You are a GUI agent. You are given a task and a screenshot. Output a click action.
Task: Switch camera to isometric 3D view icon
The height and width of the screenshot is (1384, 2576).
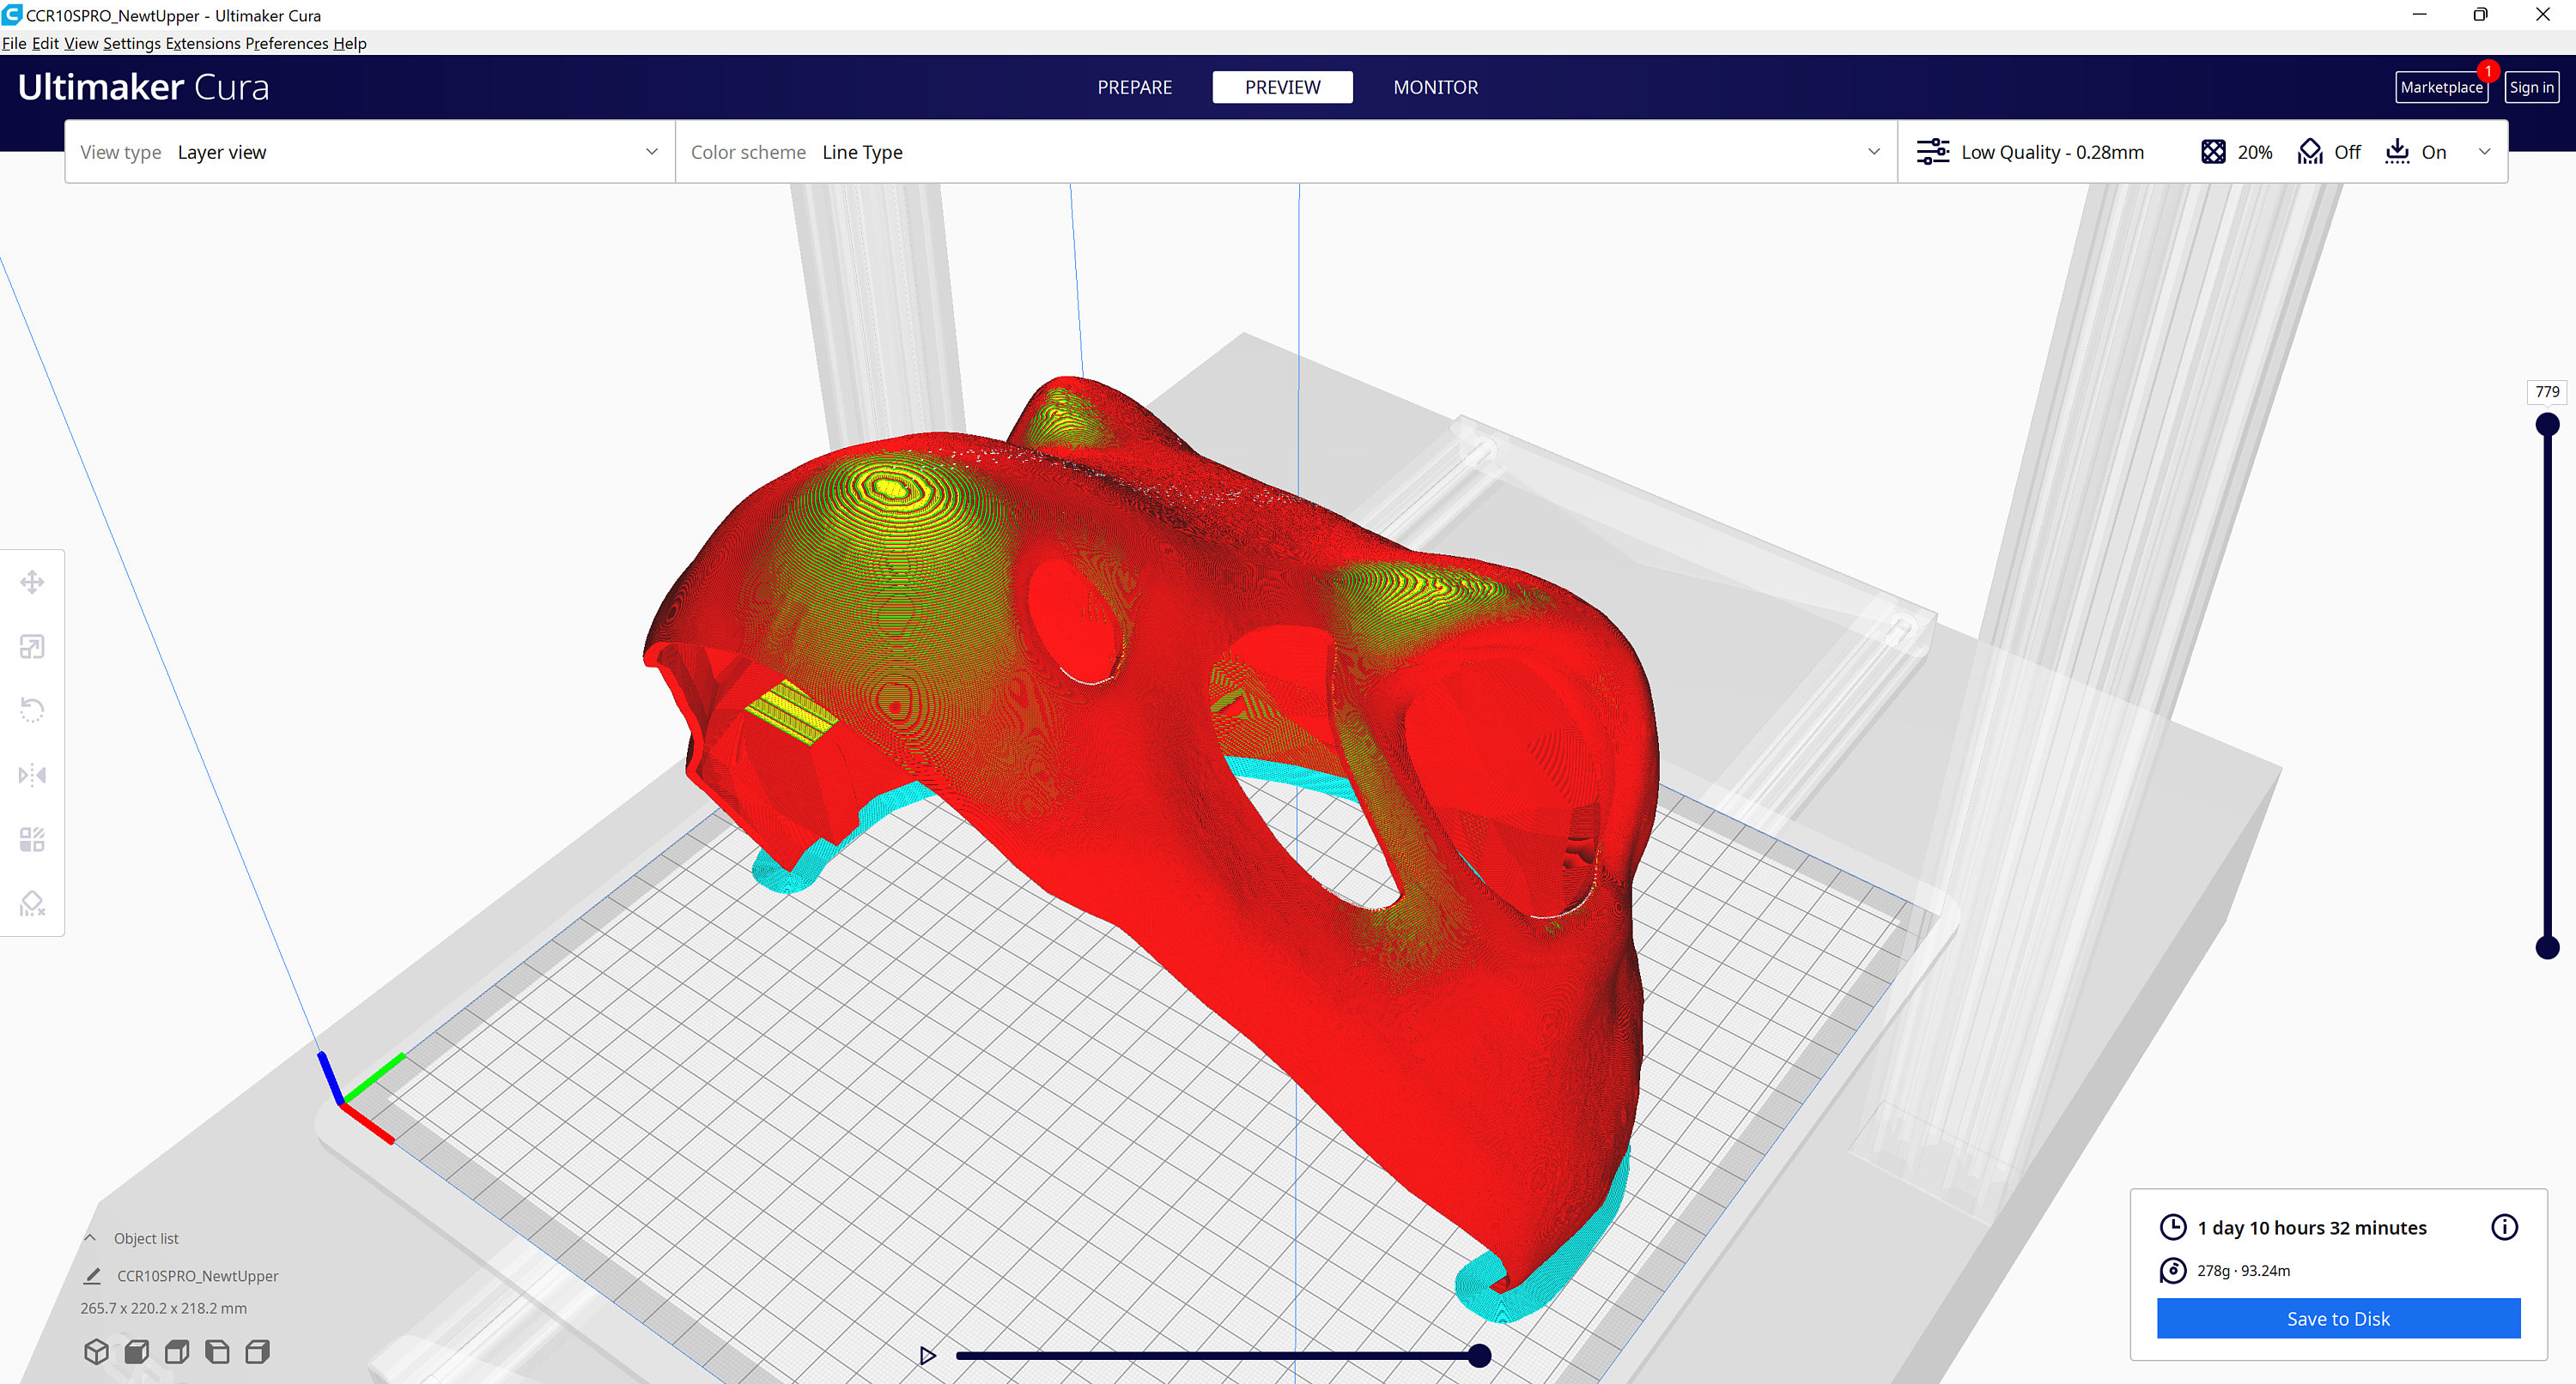coord(97,1351)
